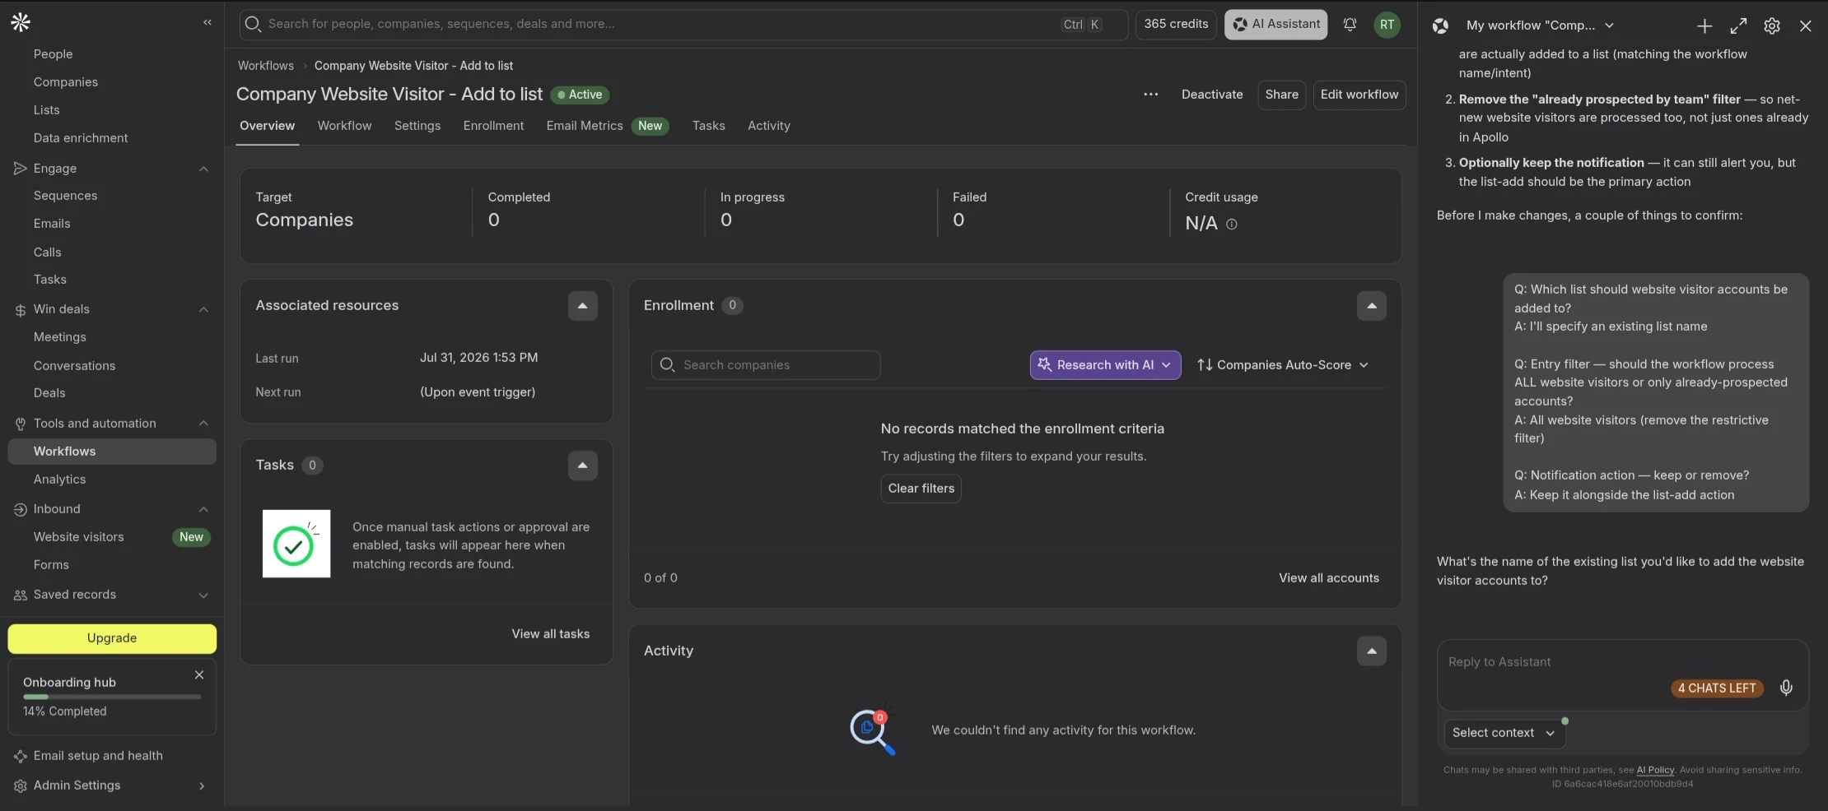Click the microphone voice input icon
1828x811 pixels.
click(x=1786, y=688)
